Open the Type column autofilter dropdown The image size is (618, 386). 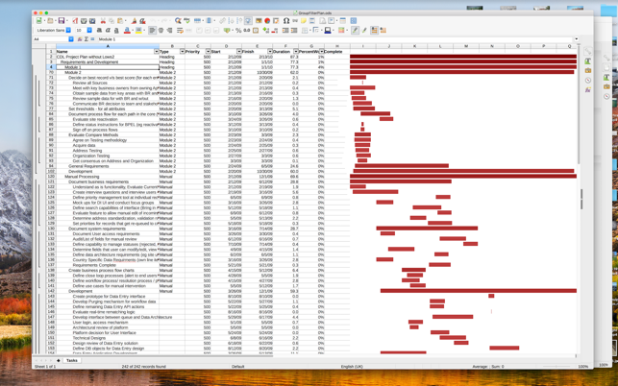coord(183,51)
